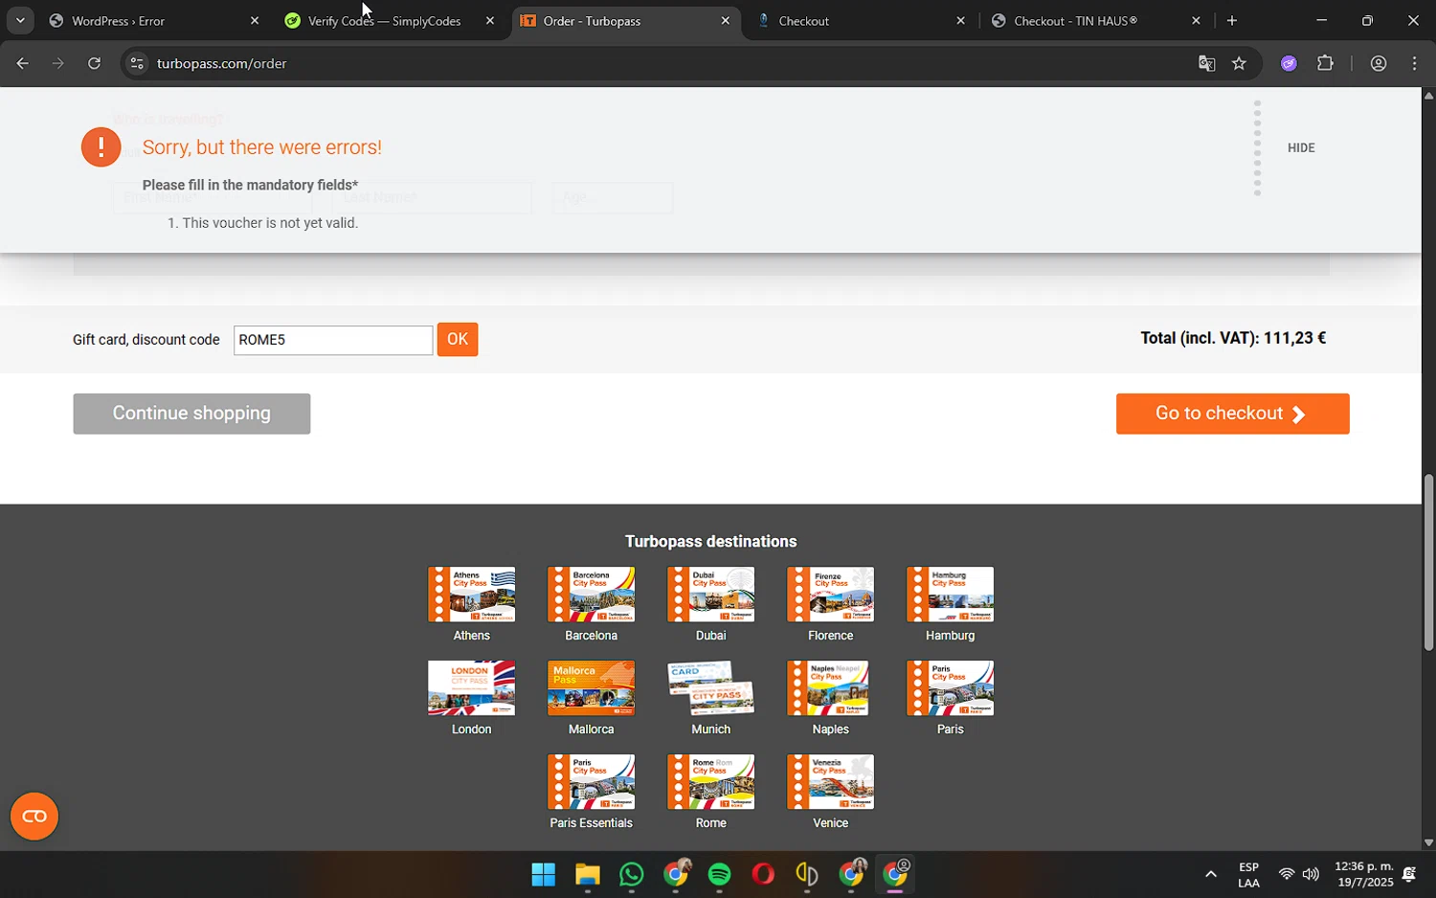Click the Rome destination link text
The height and width of the screenshot is (898, 1436).
[x=710, y=823]
